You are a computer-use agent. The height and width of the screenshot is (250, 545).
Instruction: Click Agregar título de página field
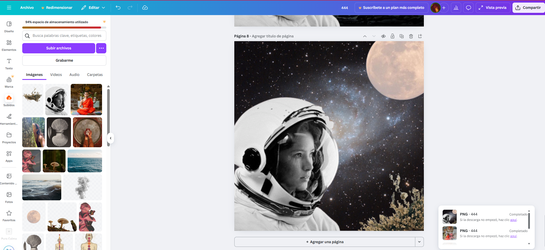(x=273, y=36)
